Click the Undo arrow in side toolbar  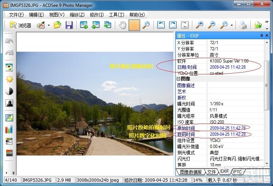9,41
